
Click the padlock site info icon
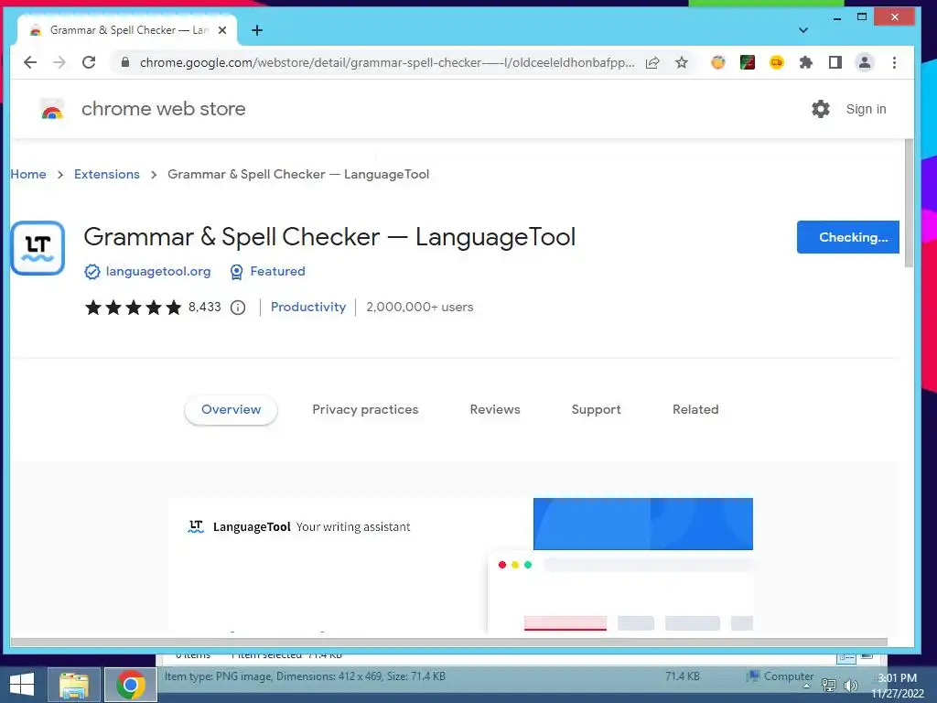(x=124, y=62)
